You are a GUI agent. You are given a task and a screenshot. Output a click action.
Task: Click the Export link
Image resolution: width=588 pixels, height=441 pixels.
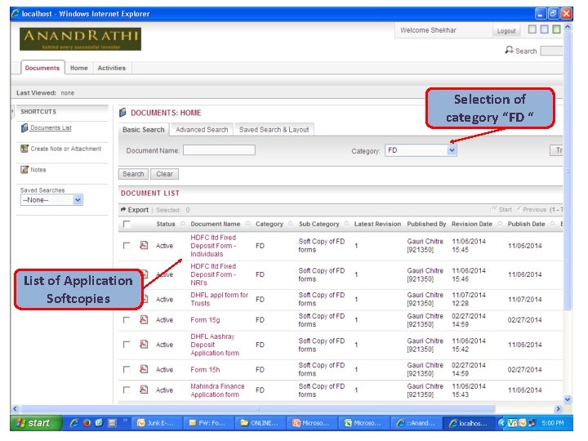[138, 210]
